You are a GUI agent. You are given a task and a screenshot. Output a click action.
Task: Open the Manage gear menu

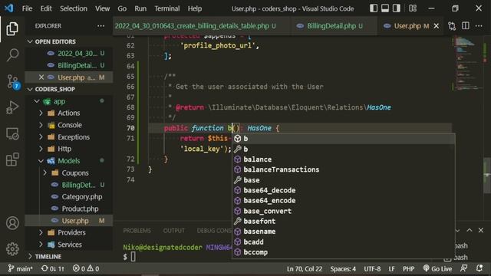point(12,249)
